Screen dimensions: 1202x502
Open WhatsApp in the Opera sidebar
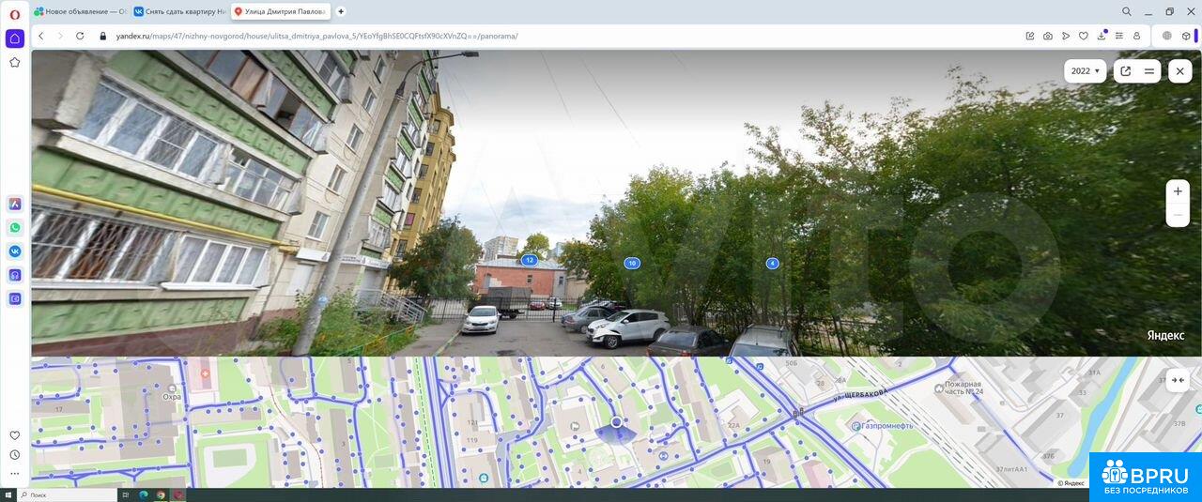point(15,227)
